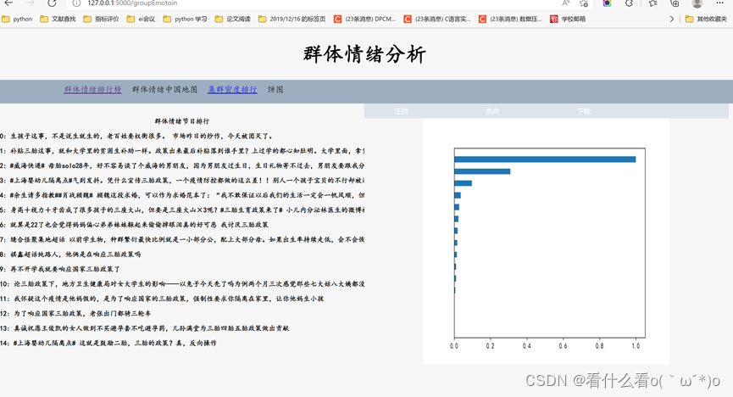Click the site info icon in address bar
733x397 pixels.
(76, 3)
